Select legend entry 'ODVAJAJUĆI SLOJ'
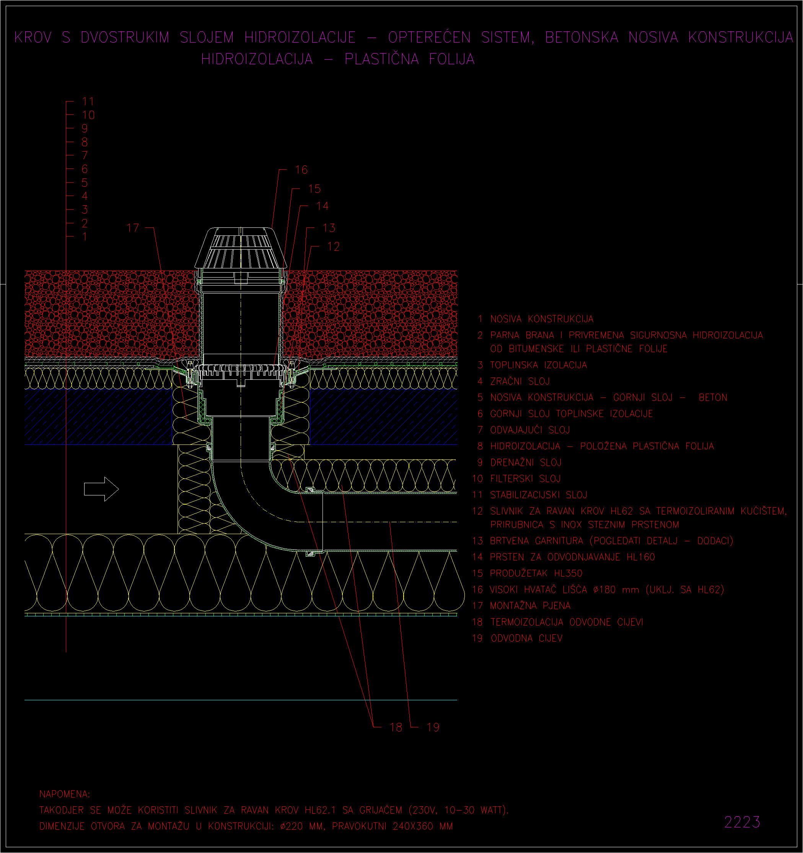This screenshot has width=803, height=853. (530, 430)
